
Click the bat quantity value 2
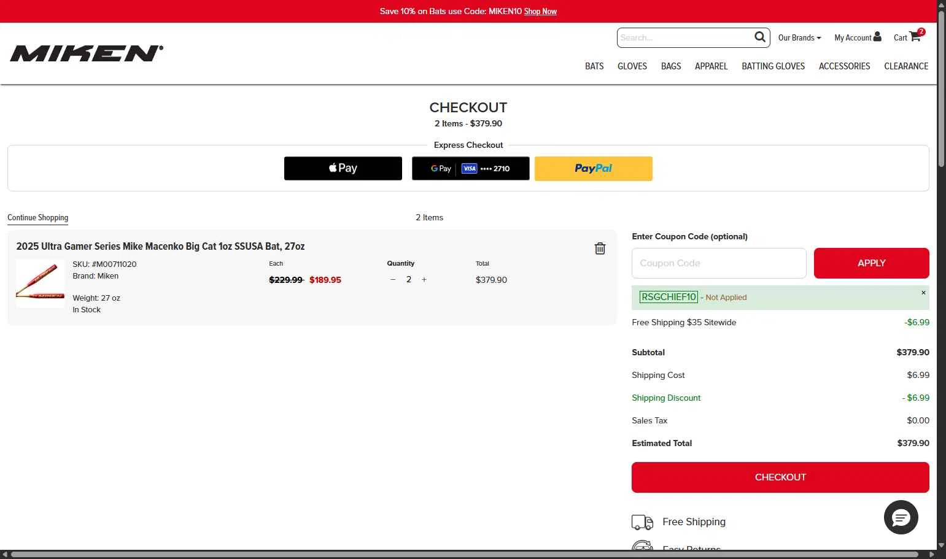pos(408,280)
